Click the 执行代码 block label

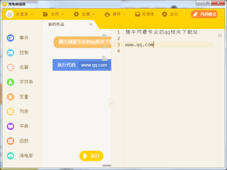66,65
